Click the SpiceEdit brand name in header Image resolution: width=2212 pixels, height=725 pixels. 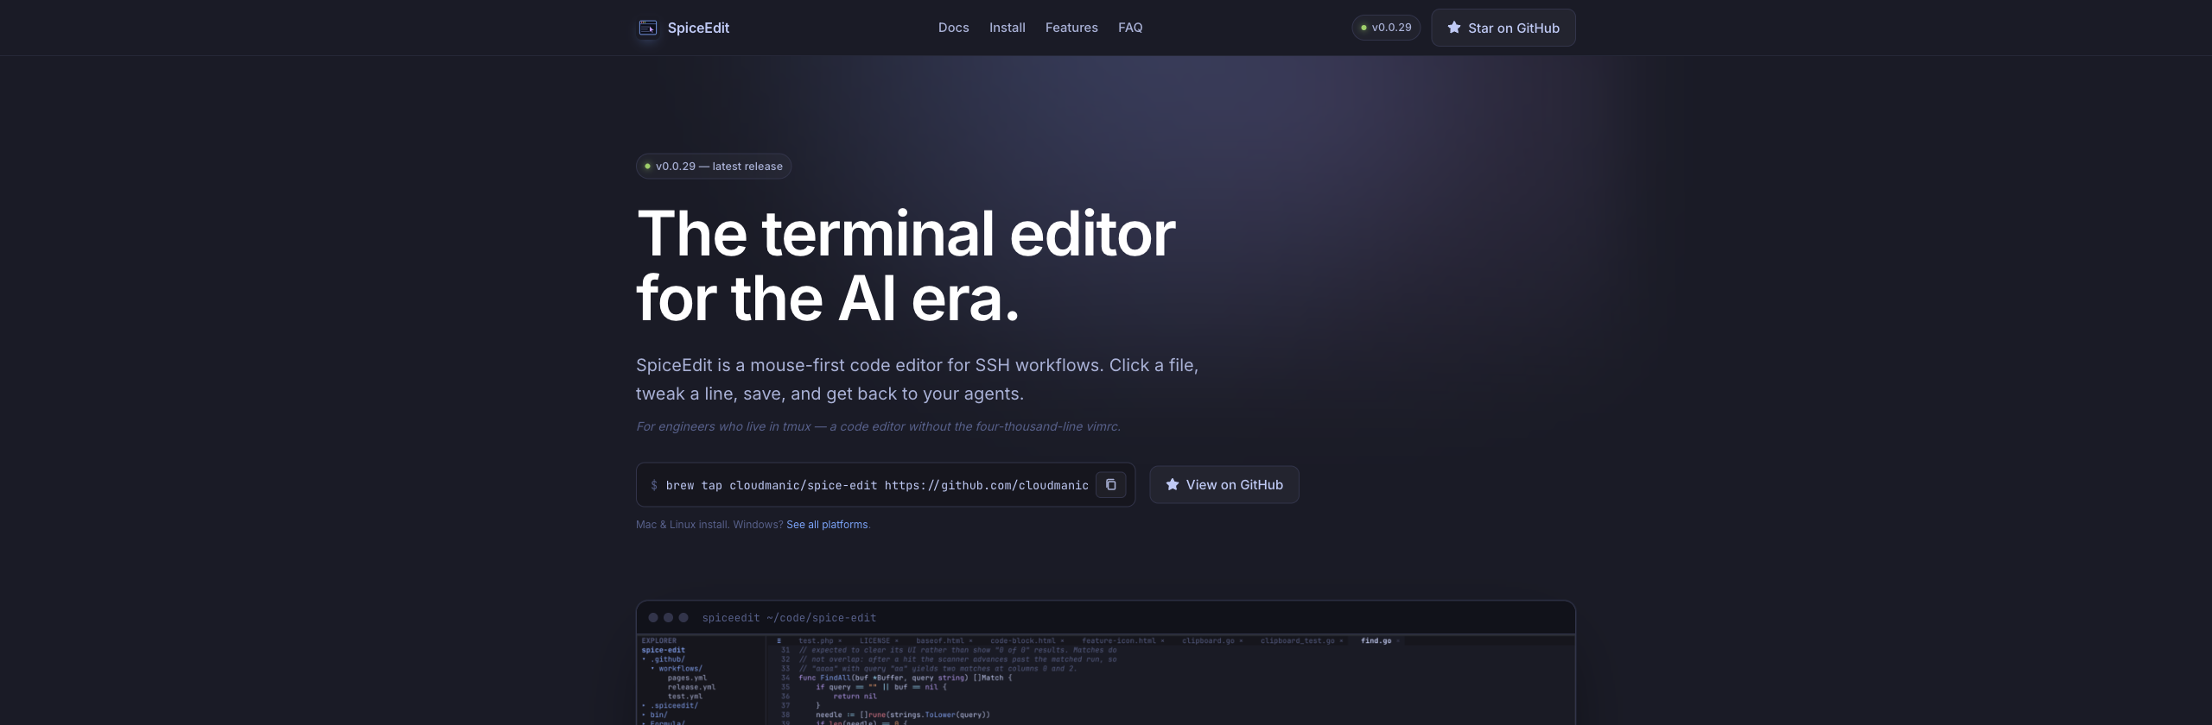pyautogui.click(x=698, y=28)
